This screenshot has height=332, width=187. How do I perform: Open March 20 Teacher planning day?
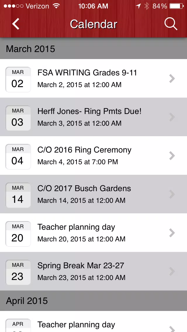pyautogui.click(x=93, y=232)
